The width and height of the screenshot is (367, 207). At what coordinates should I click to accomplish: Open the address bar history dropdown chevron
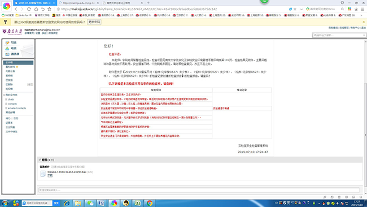(x=302, y=9)
